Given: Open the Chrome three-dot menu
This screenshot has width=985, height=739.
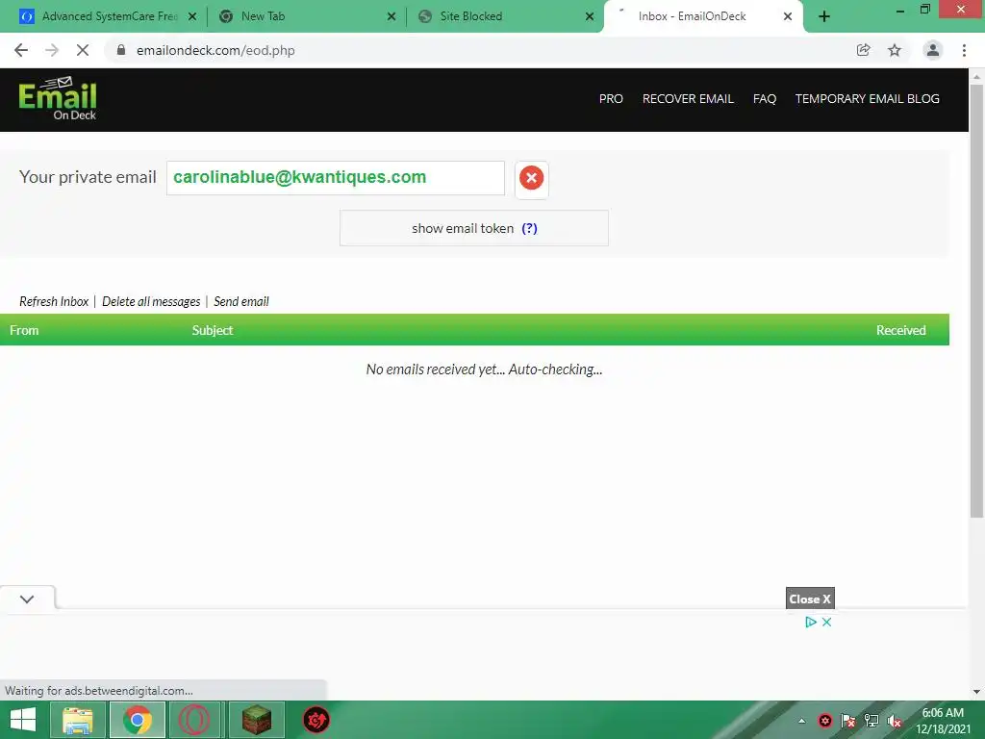Looking at the screenshot, I should [964, 50].
